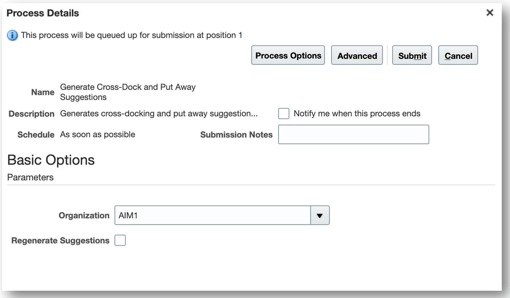The width and height of the screenshot is (510, 298).
Task: Submit the process
Action: (x=412, y=56)
